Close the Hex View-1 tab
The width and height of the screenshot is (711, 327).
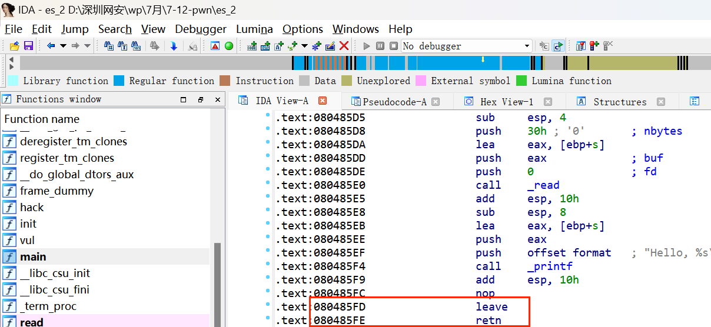coord(547,102)
